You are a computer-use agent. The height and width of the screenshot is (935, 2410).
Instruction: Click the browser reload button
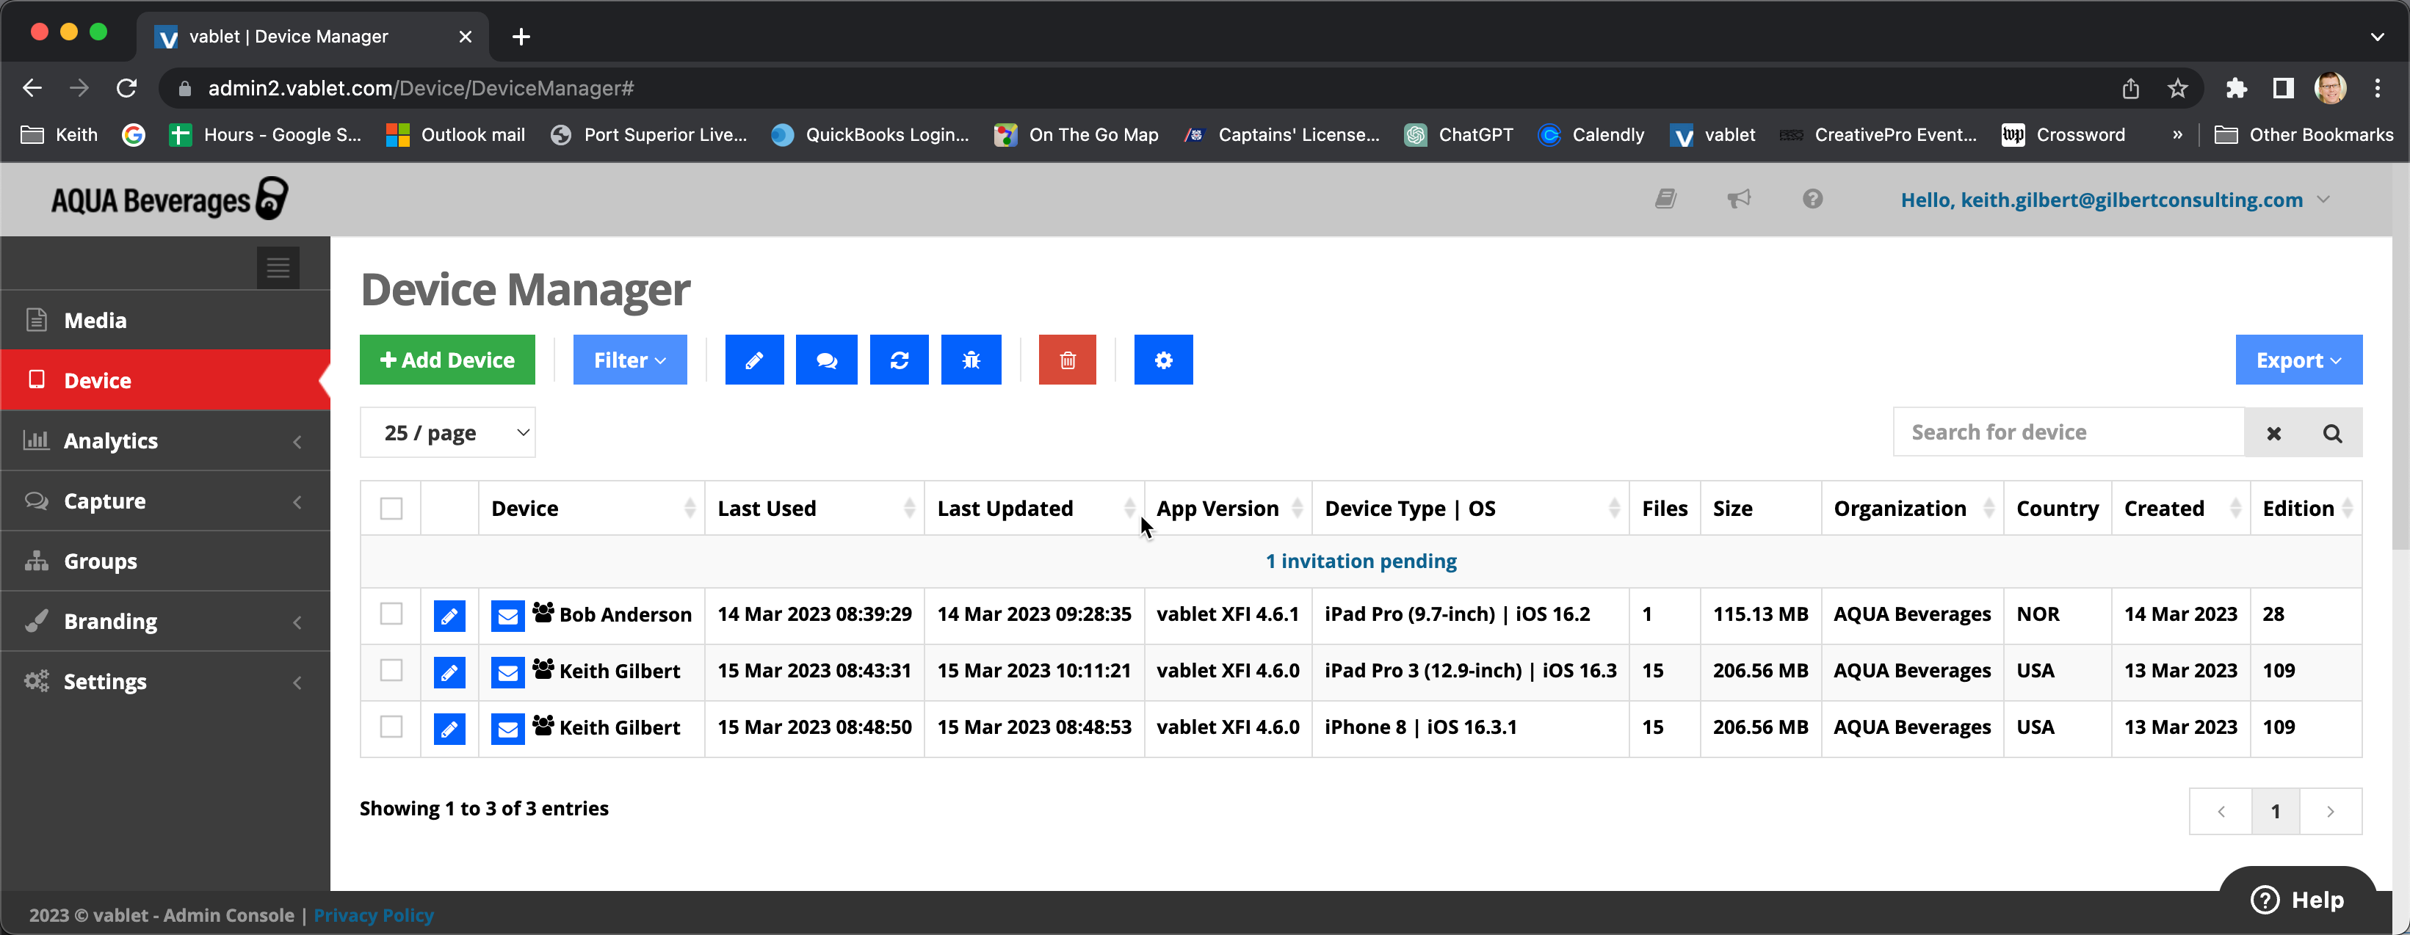pyautogui.click(x=126, y=88)
